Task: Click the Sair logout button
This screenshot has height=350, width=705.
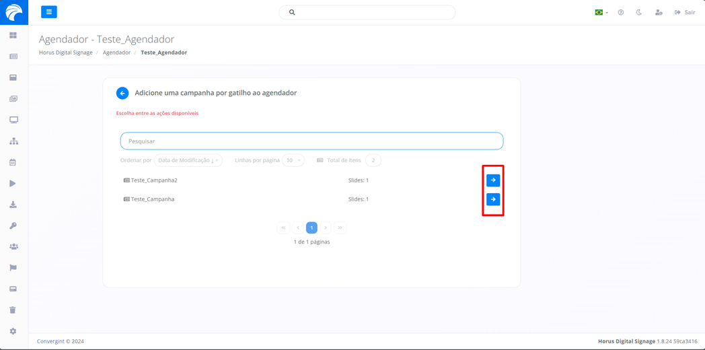Action: (685, 12)
